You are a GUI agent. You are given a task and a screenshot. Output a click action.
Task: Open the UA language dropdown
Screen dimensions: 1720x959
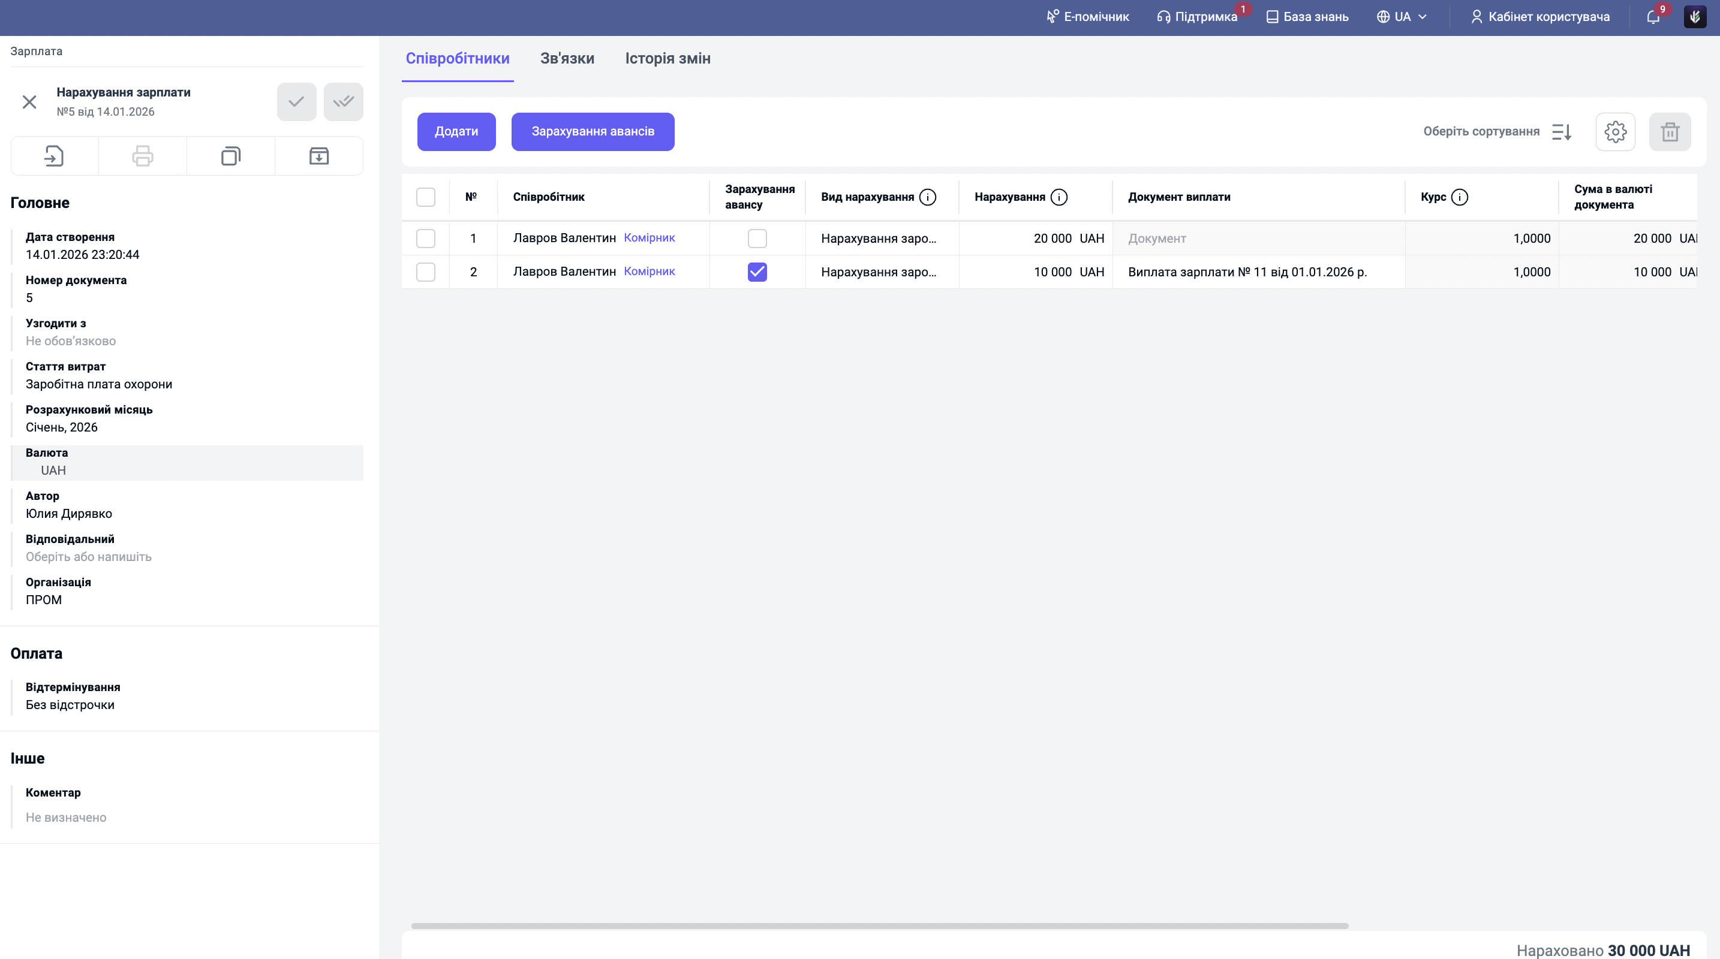(1402, 17)
